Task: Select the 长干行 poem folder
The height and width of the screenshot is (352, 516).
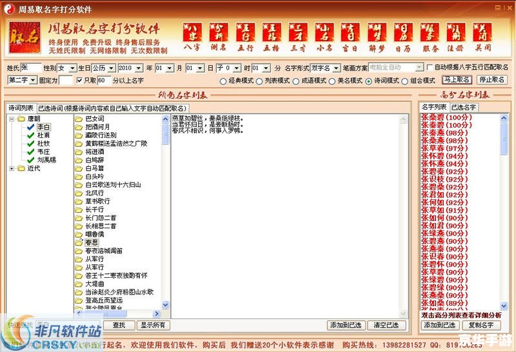Action: click(x=90, y=210)
